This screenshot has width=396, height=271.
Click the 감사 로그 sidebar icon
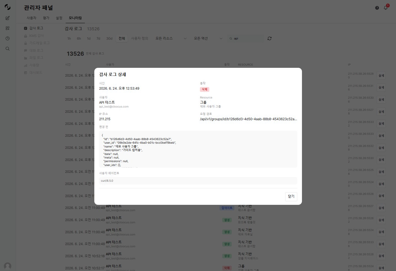point(25,28)
